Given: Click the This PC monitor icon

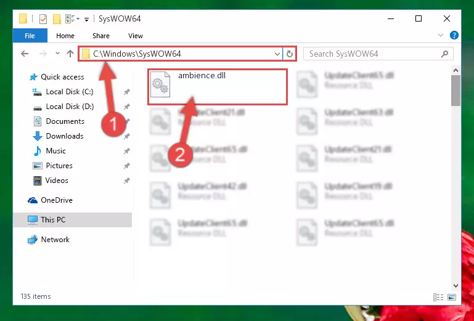Looking at the screenshot, I should 32,220.
